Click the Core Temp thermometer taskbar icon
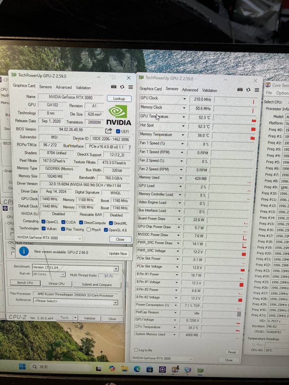The width and height of the screenshot is (289, 385). point(175,370)
